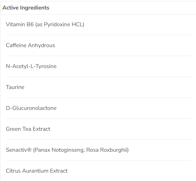Click the word Citrus
Screen dimensions: 196x181
pos(13,171)
